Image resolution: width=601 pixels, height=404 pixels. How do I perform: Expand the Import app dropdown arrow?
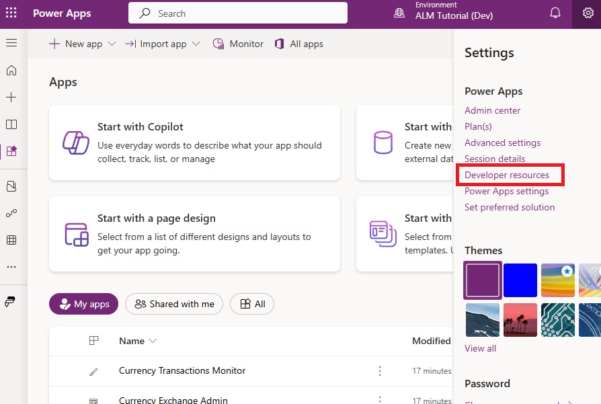[x=196, y=44]
